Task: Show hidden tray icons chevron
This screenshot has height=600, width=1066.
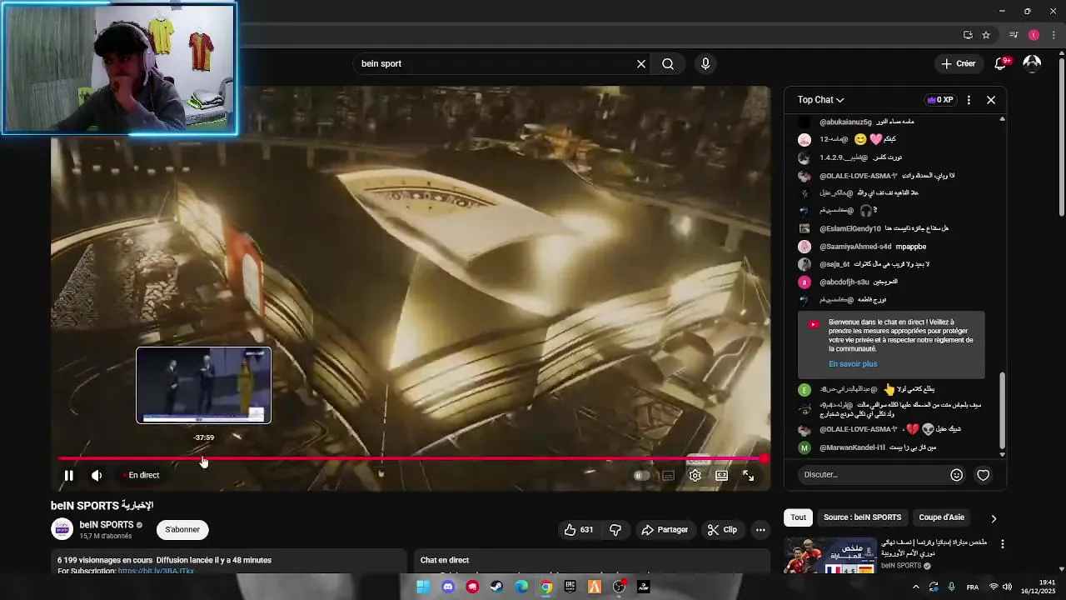Action: pos(915,587)
